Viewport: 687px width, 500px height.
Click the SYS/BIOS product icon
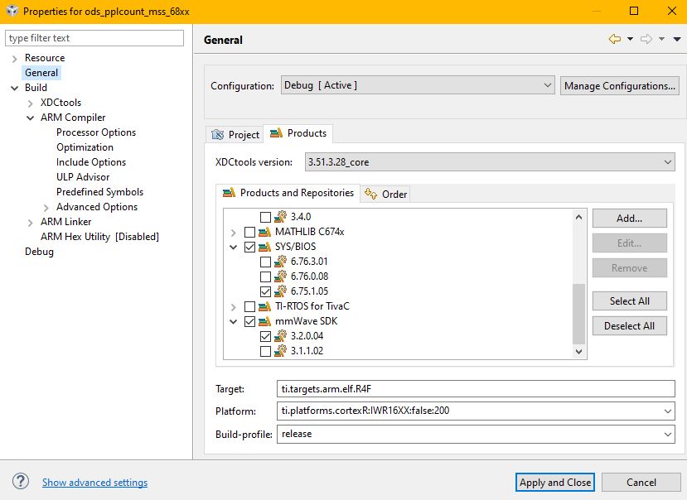coord(264,247)
